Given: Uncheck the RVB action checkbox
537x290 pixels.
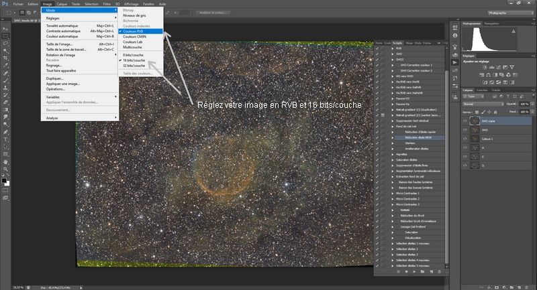Looking at the screenshot, I should tap(377, 48).
